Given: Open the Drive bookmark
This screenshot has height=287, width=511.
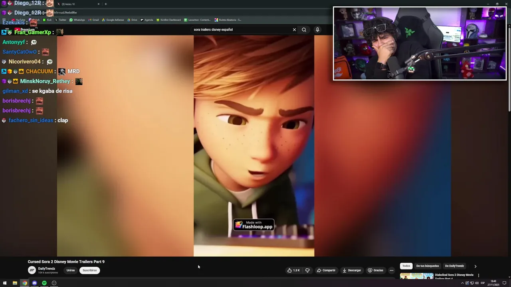Looking at the screenshot, I should tap(132, 20).
